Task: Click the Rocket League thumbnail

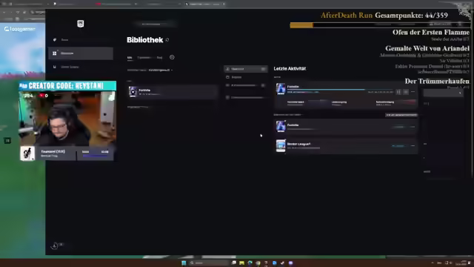Action: click(x=281, y=145)
